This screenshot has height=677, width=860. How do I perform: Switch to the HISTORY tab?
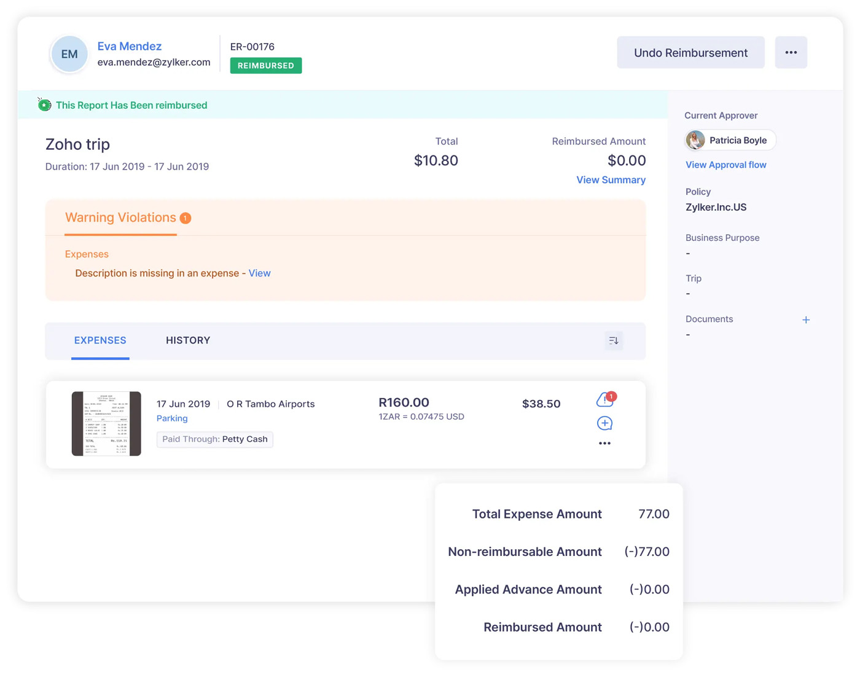tap(188, 340)
